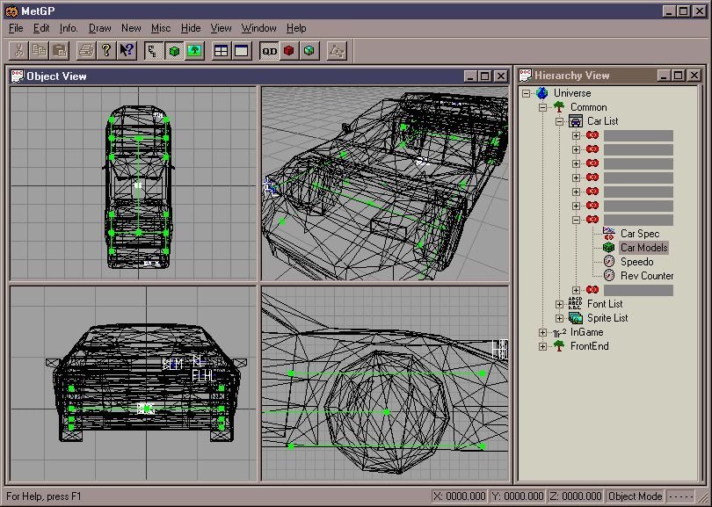Click the InGame tree icon
712x507 pixels.
click(559, 332)
